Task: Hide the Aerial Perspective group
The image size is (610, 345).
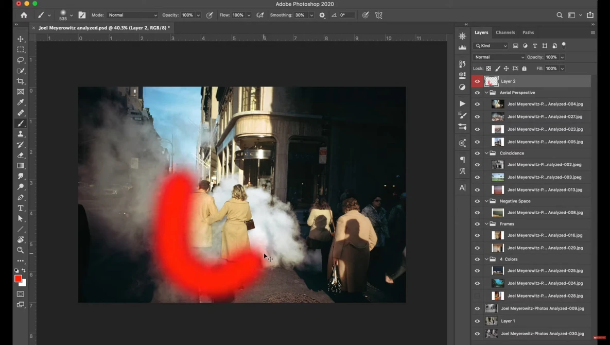Action: click(477, 93)
